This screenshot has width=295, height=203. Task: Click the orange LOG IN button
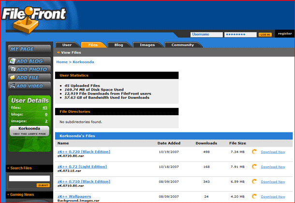(x=265, y=35)
